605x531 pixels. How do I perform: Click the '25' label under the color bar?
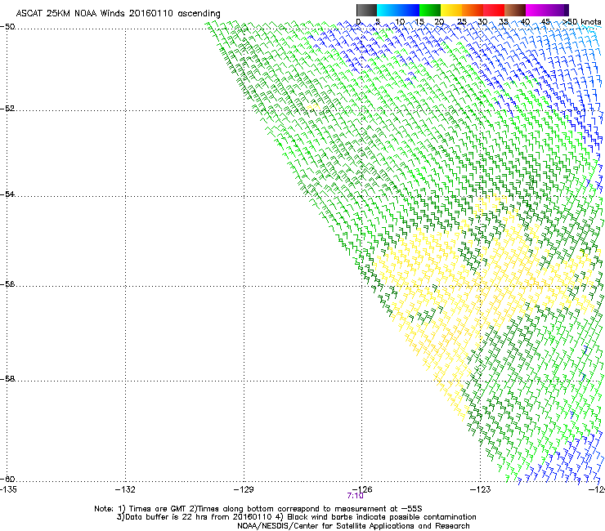pos(461,22)
